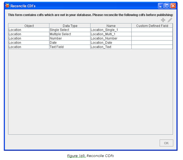
Task: Open Custom Defined Field cell for Location_Number
Action: tap(152, 38)
